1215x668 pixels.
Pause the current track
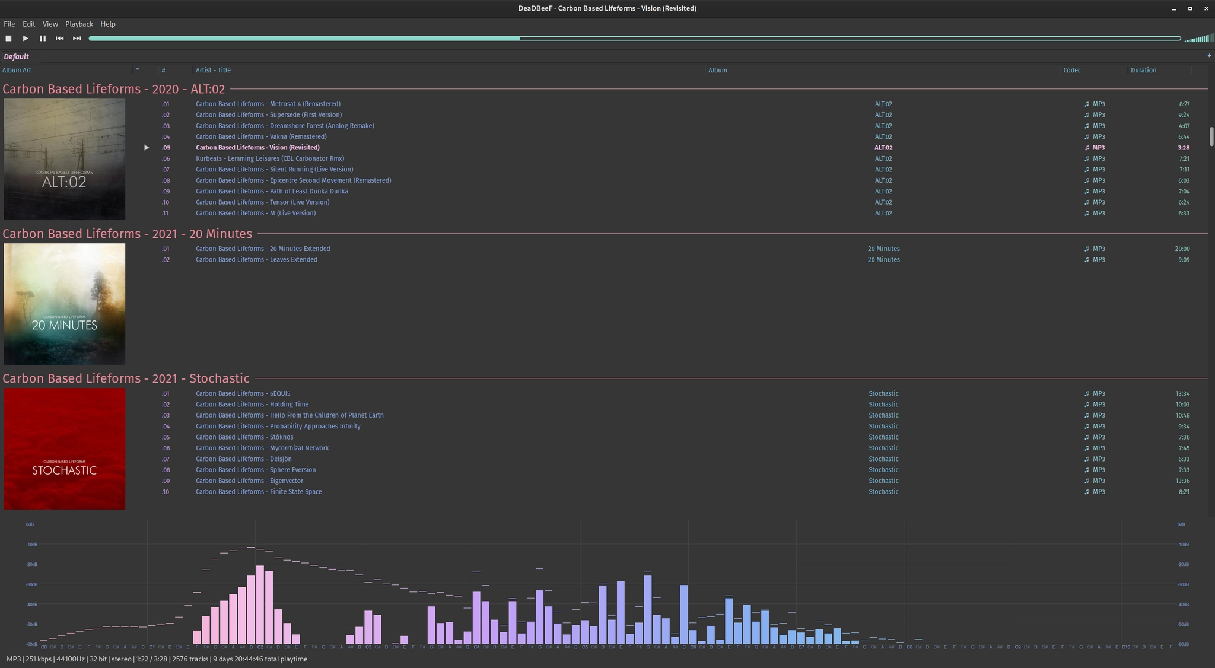pos(43,38)
